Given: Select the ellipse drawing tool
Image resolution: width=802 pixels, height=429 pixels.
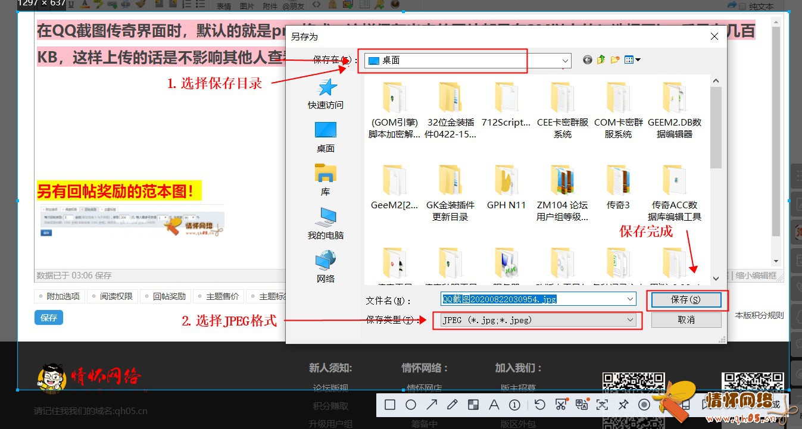Looking at the screenshot, I should [x=411, y=405].
